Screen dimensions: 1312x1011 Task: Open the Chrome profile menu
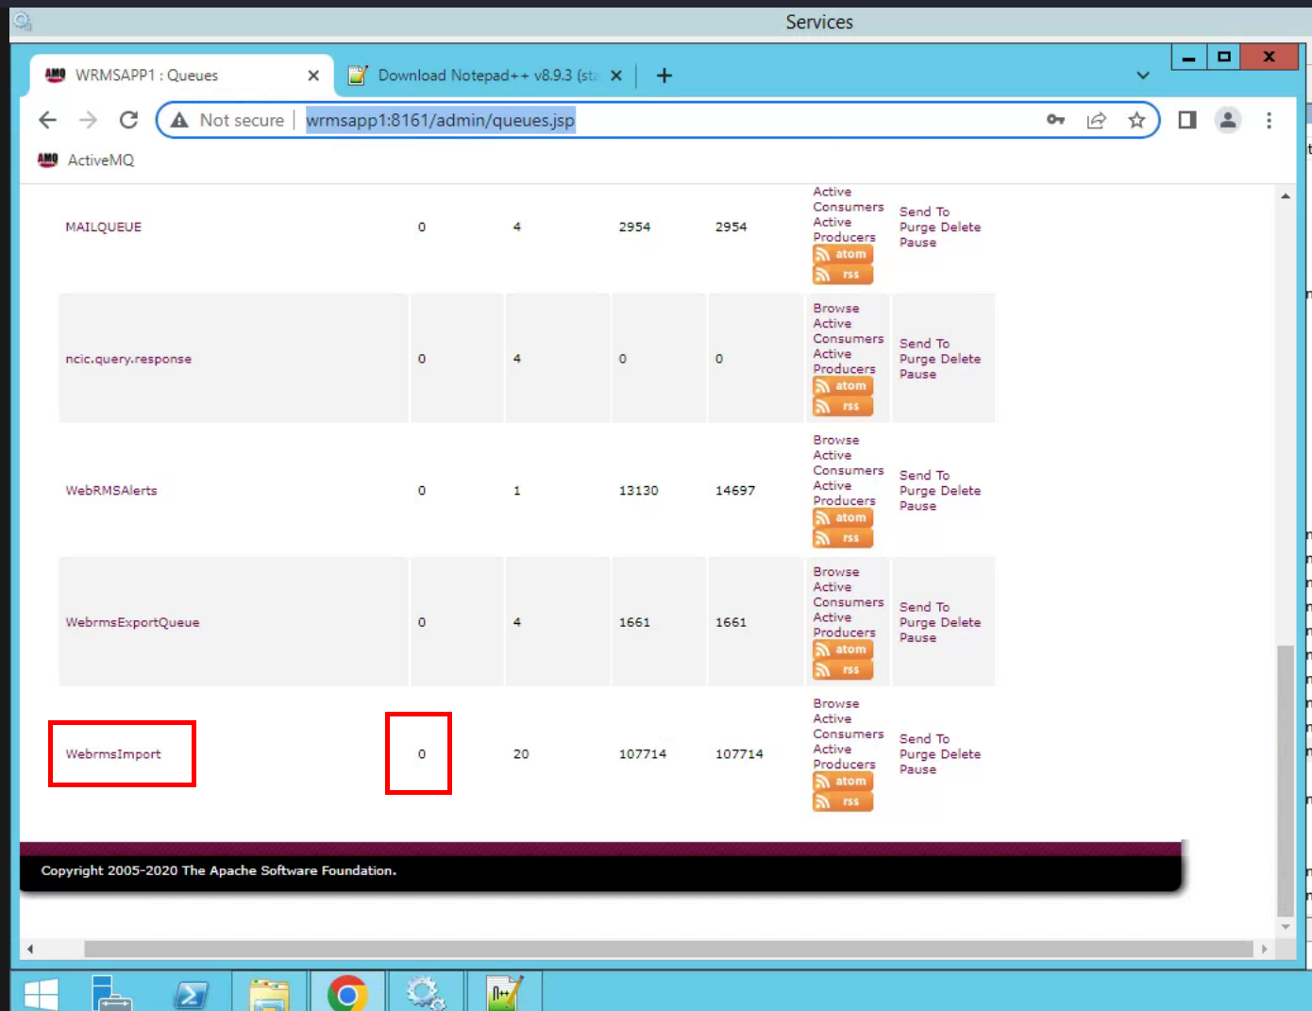coord(1228,120)
